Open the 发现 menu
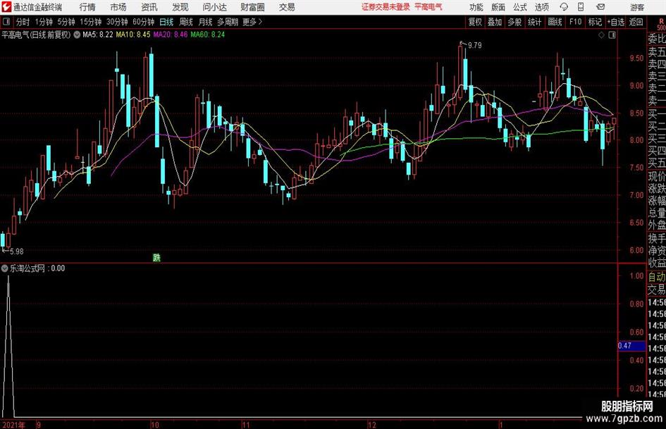This screenshot has width=666, height=429. click(x=180, y=7)
